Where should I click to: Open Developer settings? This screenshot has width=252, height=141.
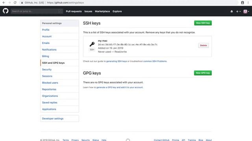click(59, 119)
